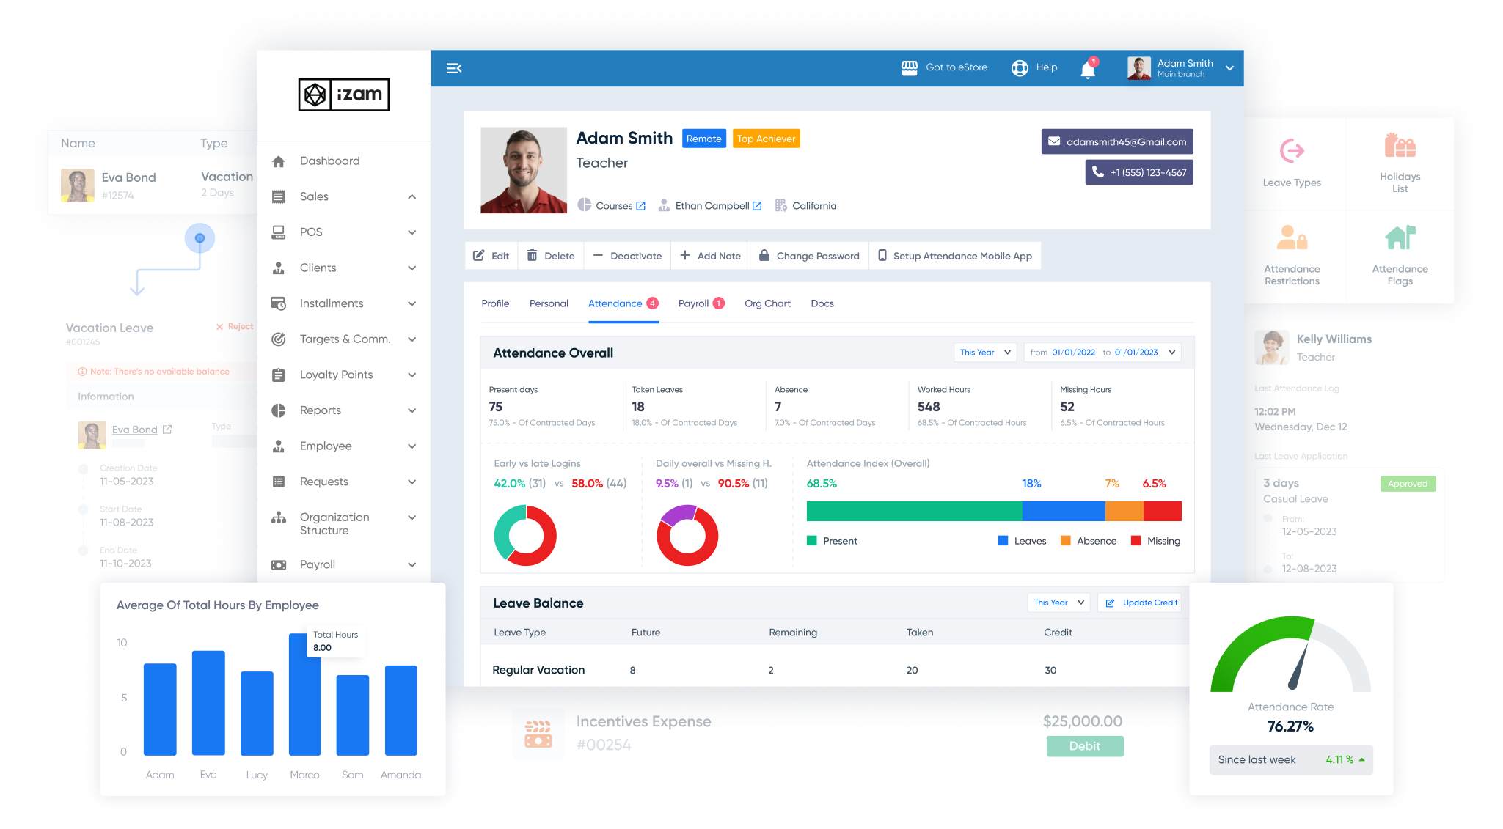Open the This Year filter in Attendance Overall
Viewport: 1503px width, 829px height.
pyautogui.click(x=984, y=352)
